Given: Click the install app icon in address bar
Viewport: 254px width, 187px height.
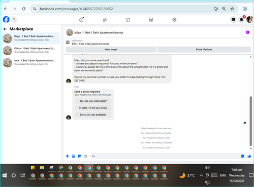Looking at the screenshot, I should pos(216,9).
